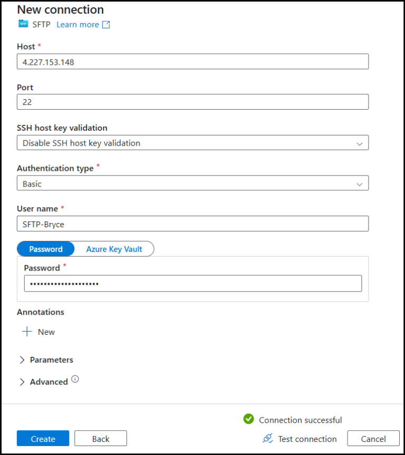Cancel the new connection
Screen dimensions: 405x455
point(373,438)
